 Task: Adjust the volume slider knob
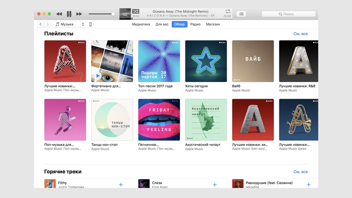(x=113, y=14)
